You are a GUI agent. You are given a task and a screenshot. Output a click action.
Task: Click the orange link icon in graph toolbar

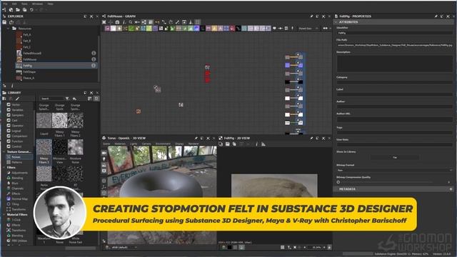click(157, 22)
